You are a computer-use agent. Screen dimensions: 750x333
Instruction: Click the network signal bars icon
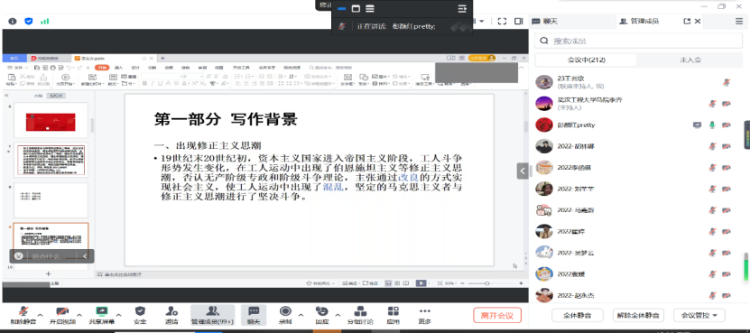[44, 21]
